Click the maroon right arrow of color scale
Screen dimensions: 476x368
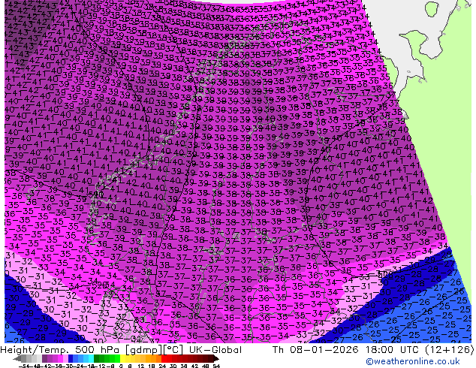click(216, 358)
